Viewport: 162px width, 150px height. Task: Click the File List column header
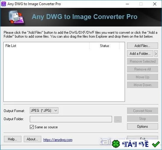pyautogui.click(x=46, y=46)
